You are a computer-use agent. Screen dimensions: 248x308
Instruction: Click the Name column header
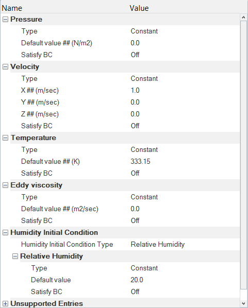[x=12, y=8]
